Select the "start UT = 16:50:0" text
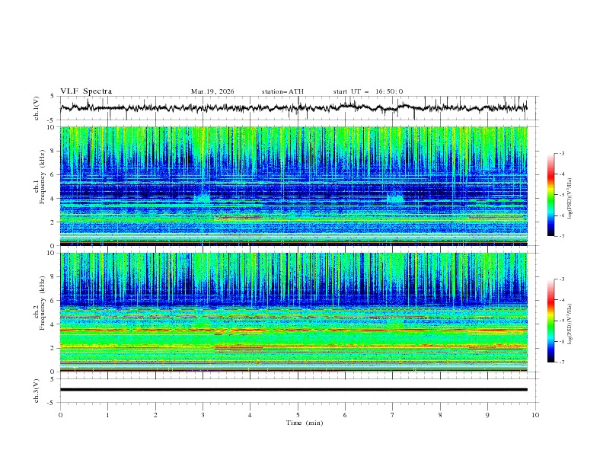Viewport: 603px width, 466px height. pos(368,91)
